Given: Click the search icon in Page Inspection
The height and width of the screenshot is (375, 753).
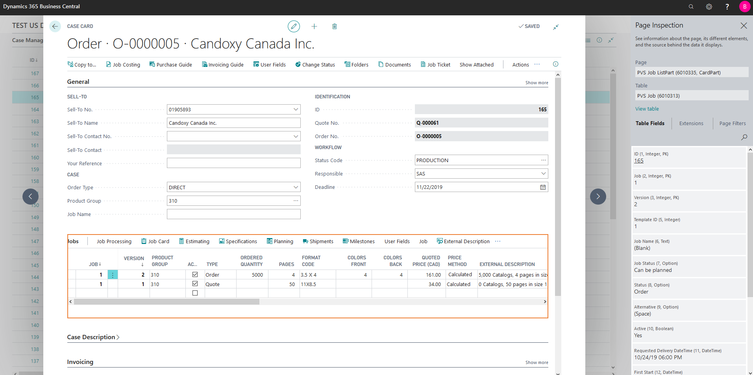Looking at the screenshot, I should tap(744, 137).
